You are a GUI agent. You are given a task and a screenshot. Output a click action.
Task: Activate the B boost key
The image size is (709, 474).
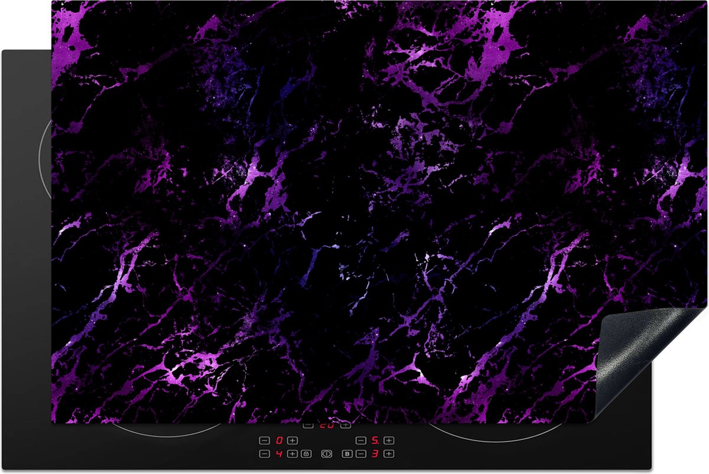click(x=347, y=454)
